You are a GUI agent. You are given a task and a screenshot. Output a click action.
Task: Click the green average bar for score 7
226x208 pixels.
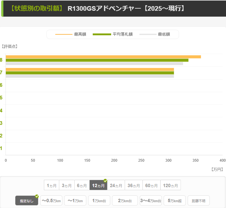pyautogui.click(x=90, y=73)
